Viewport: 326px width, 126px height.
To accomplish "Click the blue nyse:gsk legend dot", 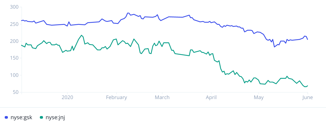I will click(7, 118).
